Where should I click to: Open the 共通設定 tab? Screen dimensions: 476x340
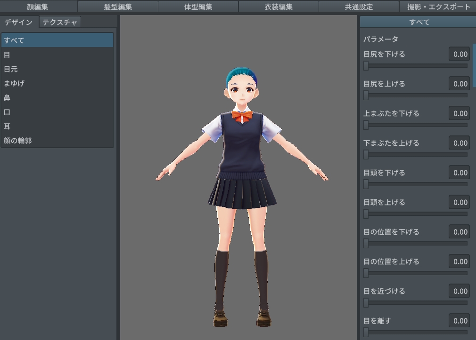[359, 7]
